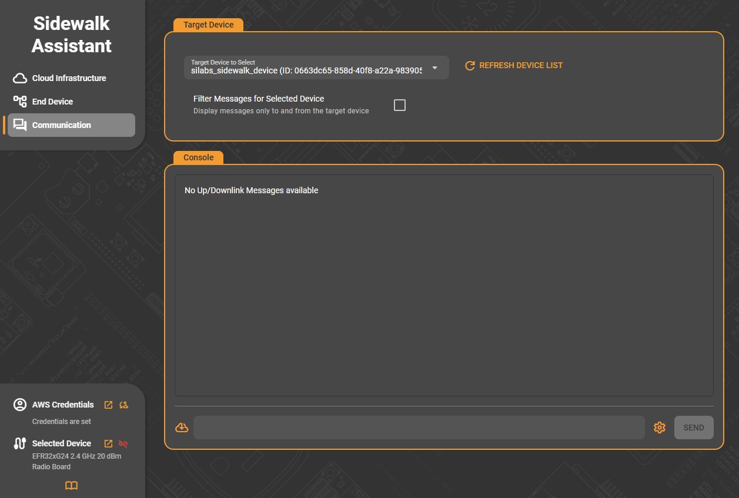This screenshot has width=739, height=498.
Task: Open AWS Credentials in external view
Action: pyautogui.click(x=108, y=405)
